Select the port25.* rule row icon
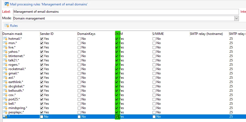 coord(5,99)
